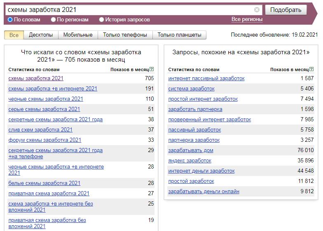The image size is (323, 231).
Task: Open 'приватная схема заработка без вложений 2021' link
Action: tap(47, 223)
